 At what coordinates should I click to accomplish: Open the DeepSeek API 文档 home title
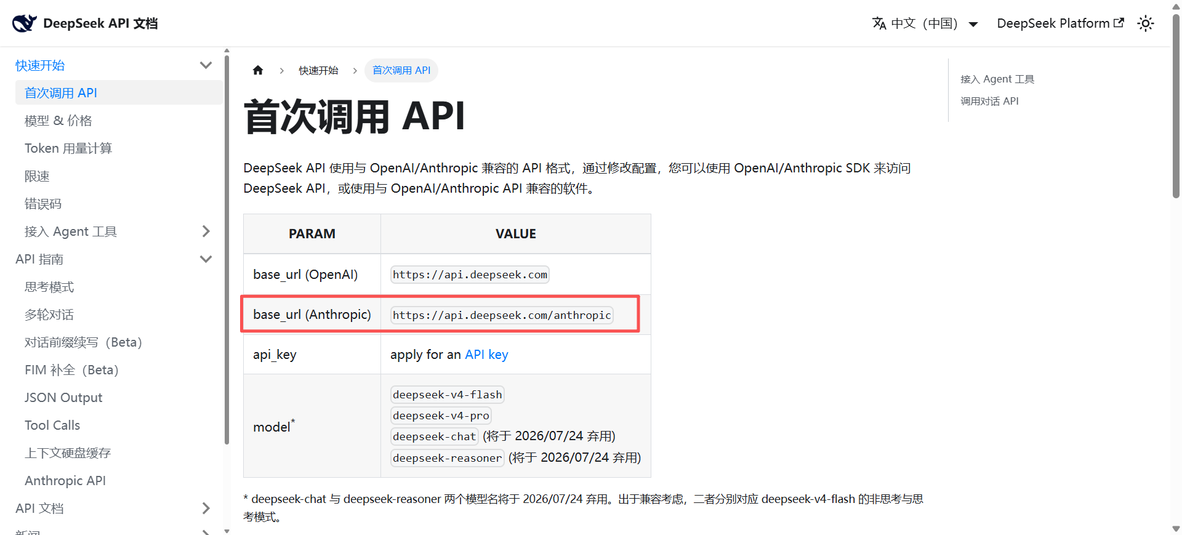[x=100, y=23]
